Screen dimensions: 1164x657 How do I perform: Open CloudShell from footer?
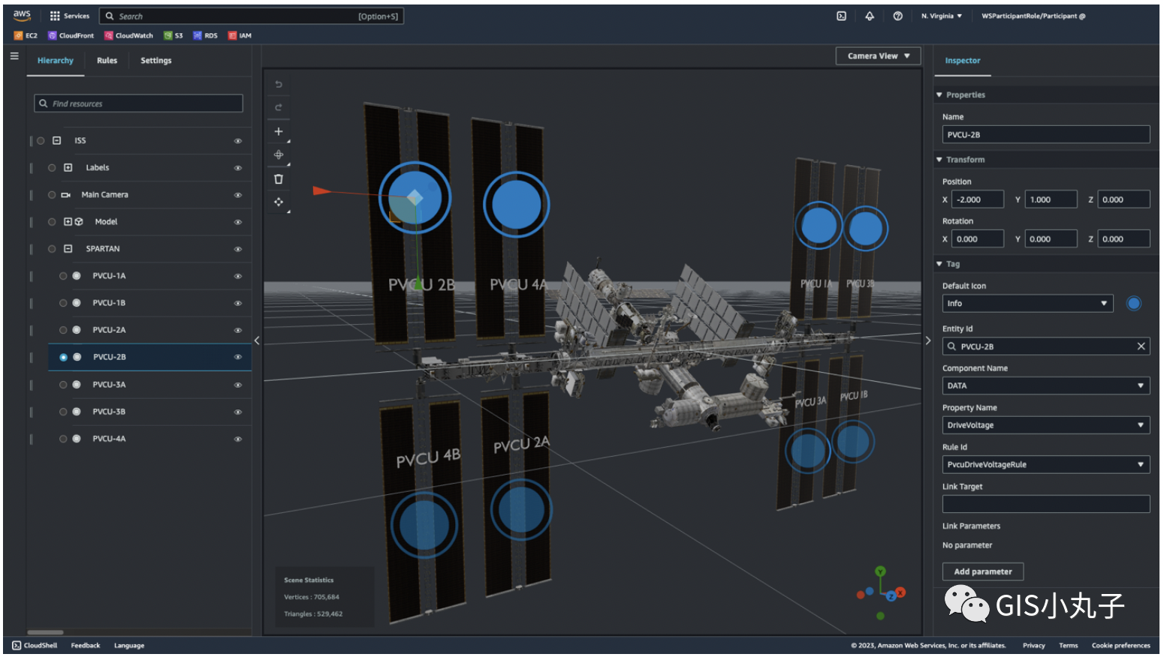[x=35, y=646]
